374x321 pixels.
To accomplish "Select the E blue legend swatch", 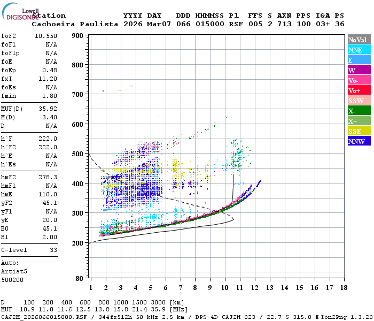I will point(359,60).
